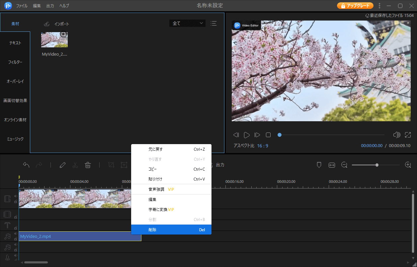This screenshot has height=267, width=417.
Task: Play the preview video
Action: tap(247, 135)
